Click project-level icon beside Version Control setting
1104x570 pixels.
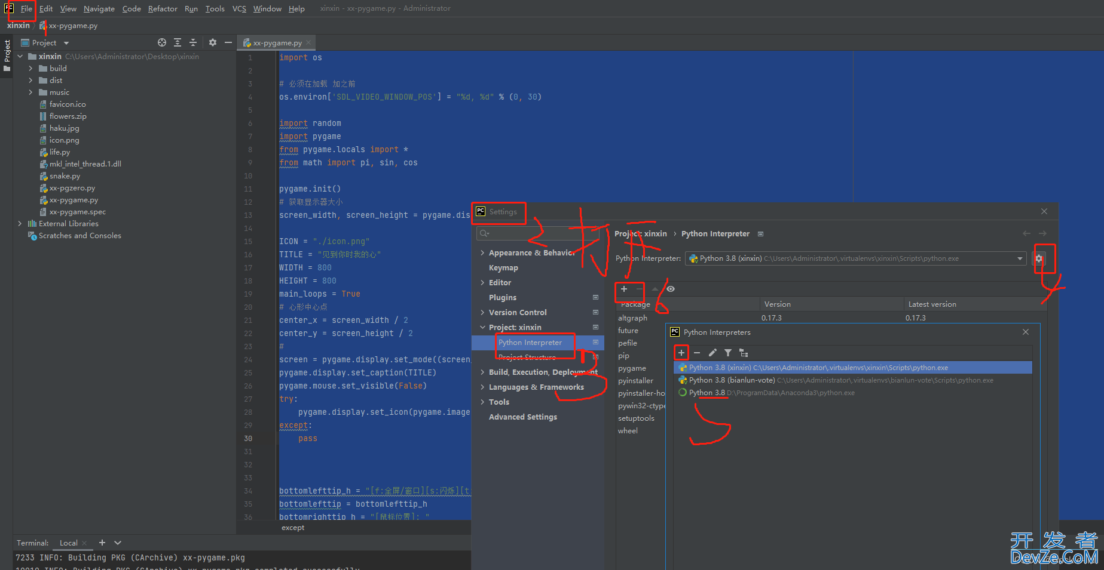coord(595,312)
